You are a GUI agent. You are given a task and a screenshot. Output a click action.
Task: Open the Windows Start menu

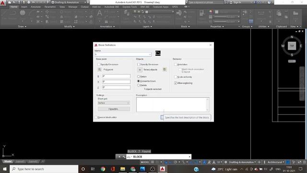click(4, 169)
